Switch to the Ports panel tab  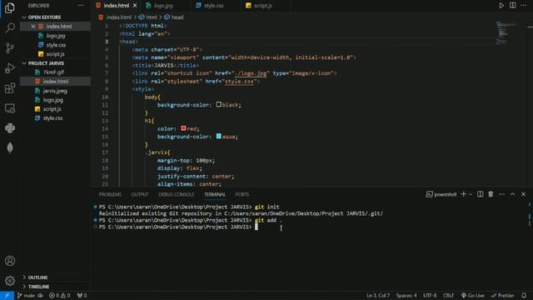242,194
